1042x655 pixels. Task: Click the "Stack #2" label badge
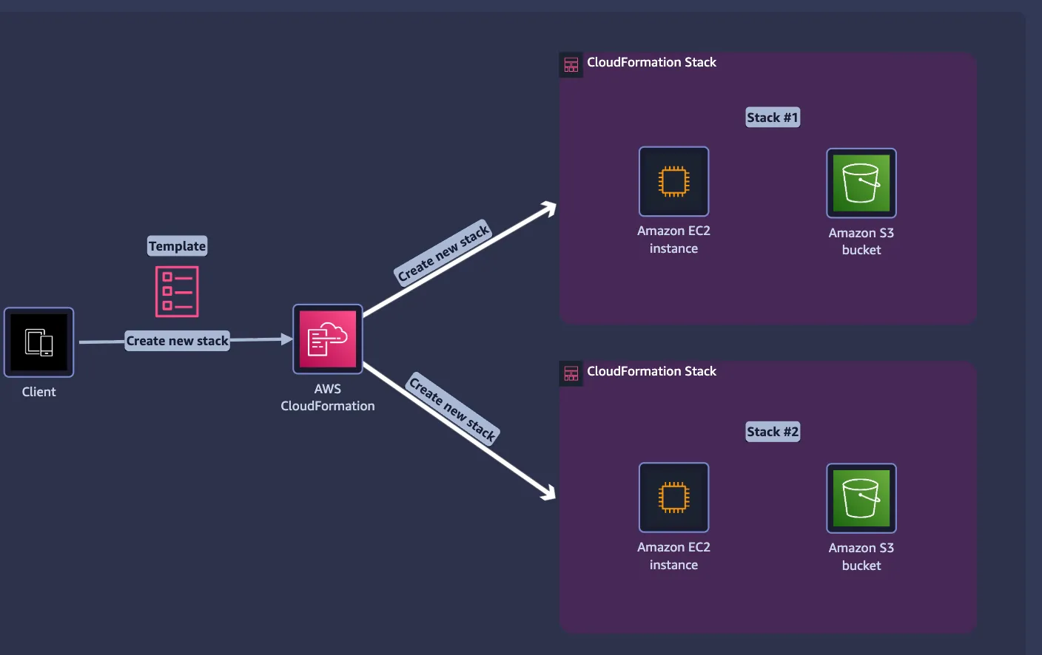(x=773, y=432)
